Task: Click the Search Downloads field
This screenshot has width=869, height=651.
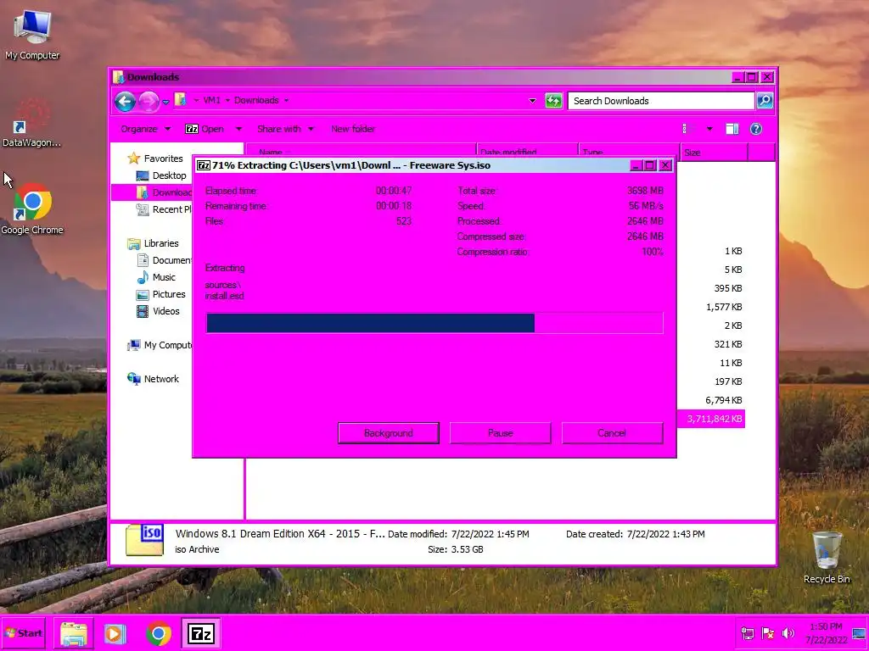Action: tap(660, 101)
